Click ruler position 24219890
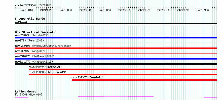 point(183,10)
